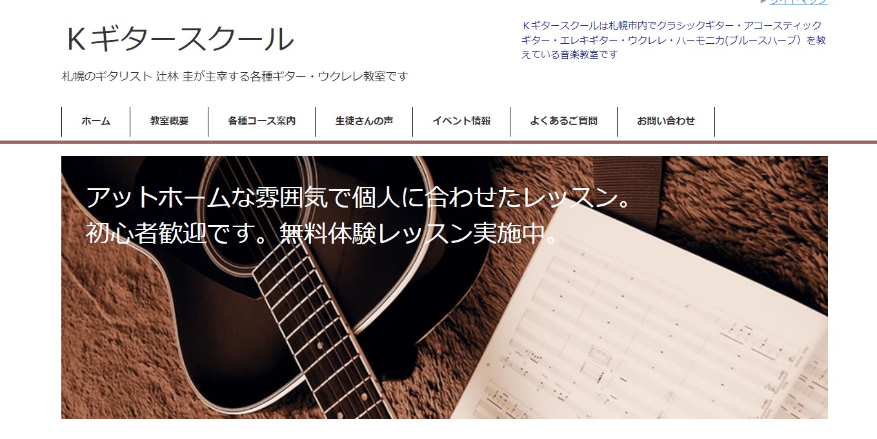Click the Kギタースクール site title
Image resolution: width=877 pixels, height=439 pixels.
tap(180, 39)
